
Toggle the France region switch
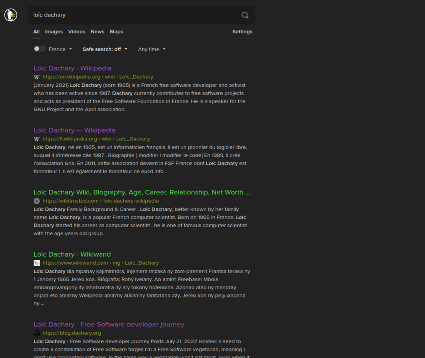click(39, 49)
